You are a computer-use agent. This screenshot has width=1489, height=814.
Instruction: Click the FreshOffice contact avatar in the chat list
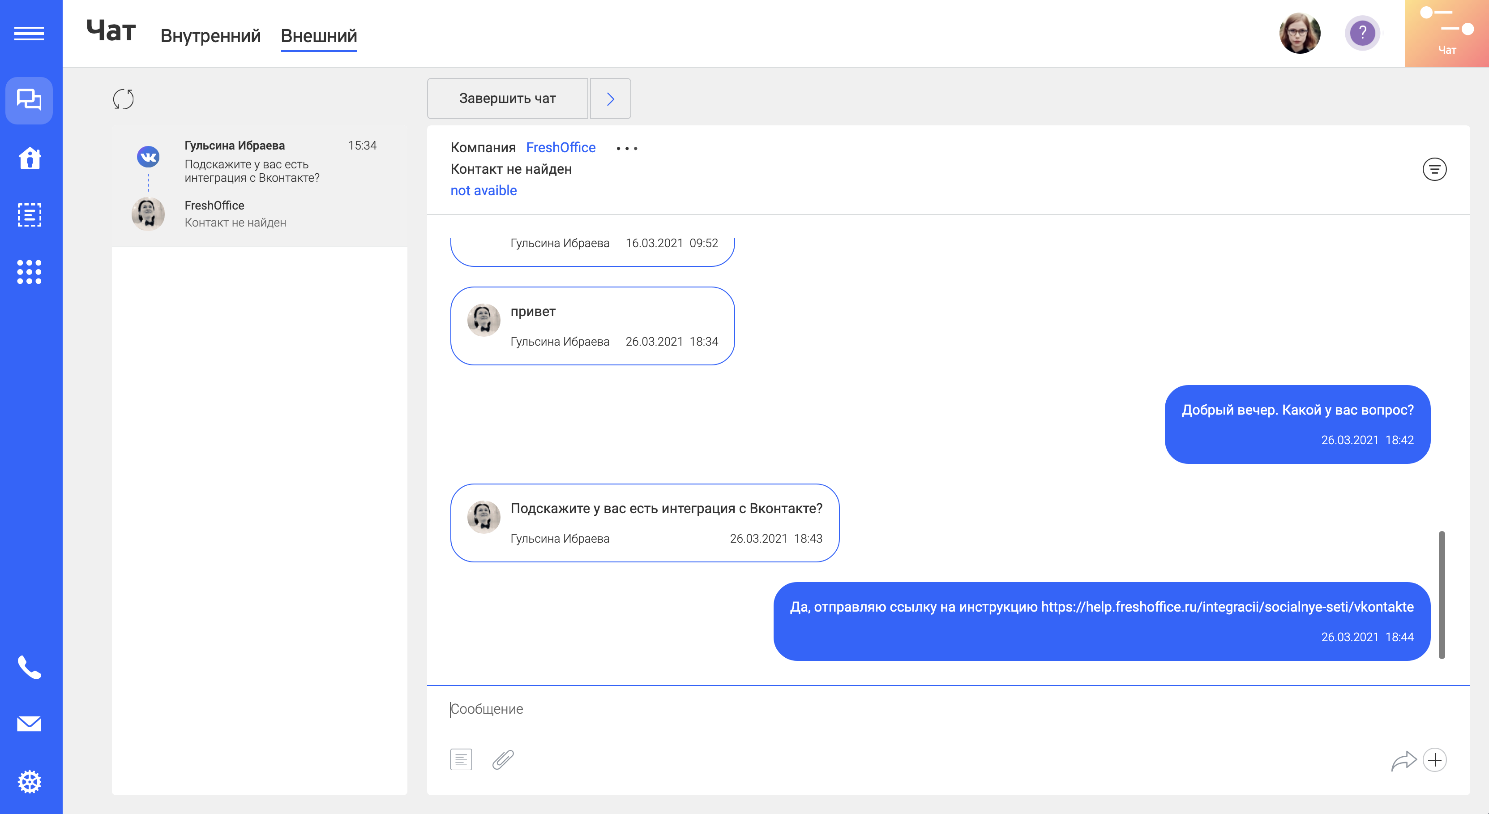(148, 213)
